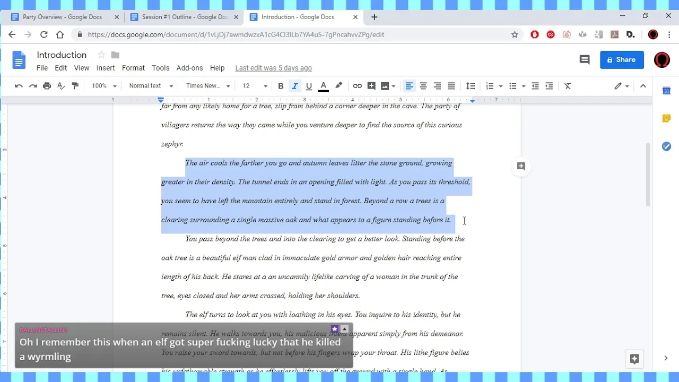Viewport: 679px width, 382px height.
Task: Open the line spacing options
Action: pyautogui.click(x=471, y=86)
